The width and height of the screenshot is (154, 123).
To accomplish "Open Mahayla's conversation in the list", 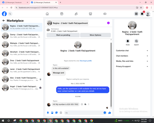I will pos(22,45).
